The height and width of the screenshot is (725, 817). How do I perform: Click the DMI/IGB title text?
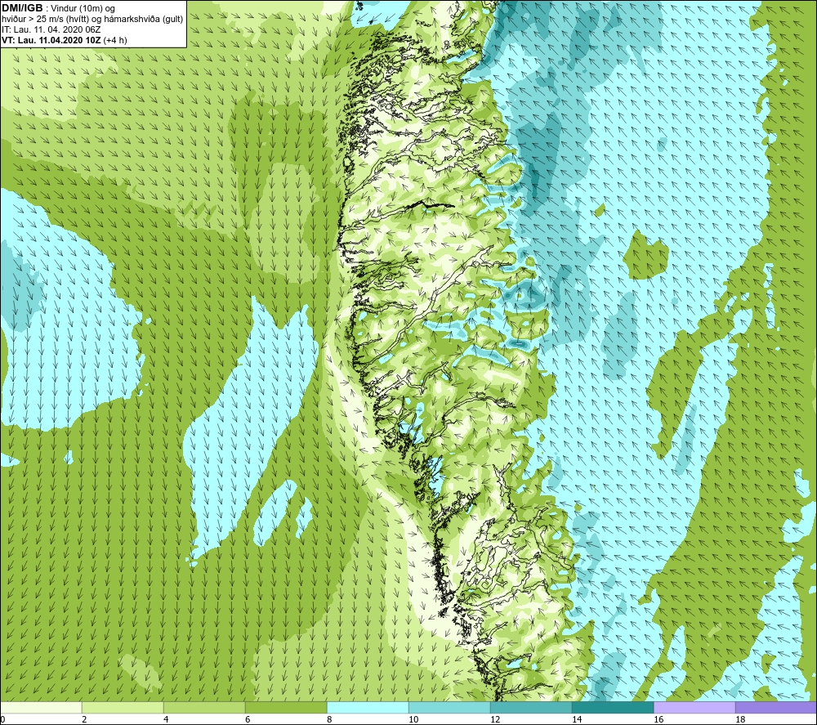tap(22, 8)
